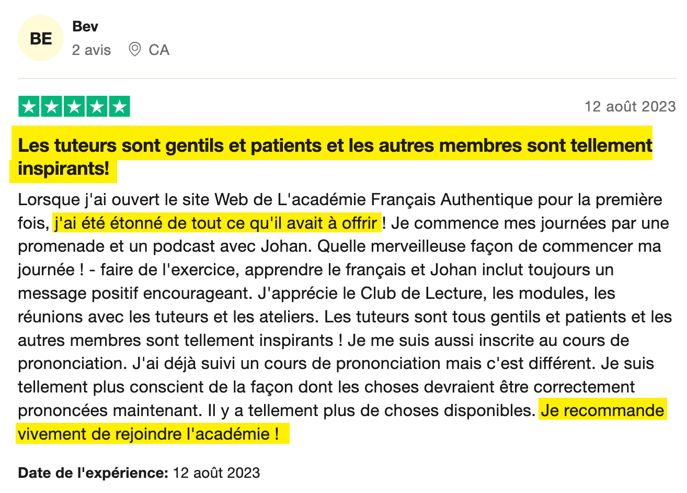
Task: Select the fifth green rating star
Action: click(x=119, y=107)
